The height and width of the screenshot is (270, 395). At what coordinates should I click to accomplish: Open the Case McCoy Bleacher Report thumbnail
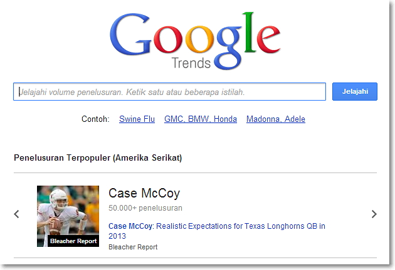(68, 216)
